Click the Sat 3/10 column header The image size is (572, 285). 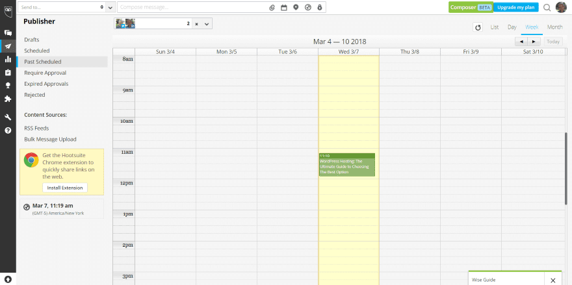533,52
